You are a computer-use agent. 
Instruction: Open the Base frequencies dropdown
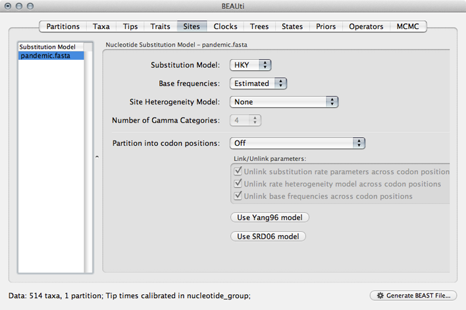[x=259, y=83]
